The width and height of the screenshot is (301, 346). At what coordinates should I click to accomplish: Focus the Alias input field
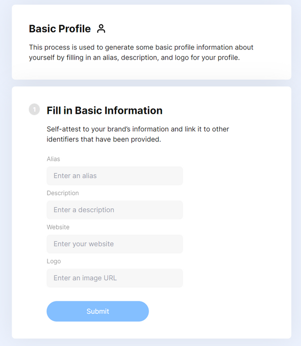pyautogui.click(x=115, y=176)
